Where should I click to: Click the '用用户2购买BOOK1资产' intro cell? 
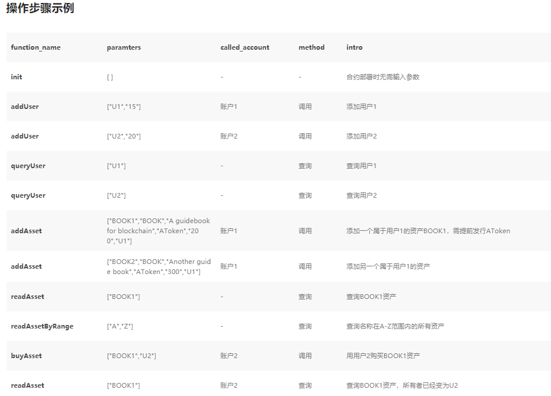coord(383,356)
